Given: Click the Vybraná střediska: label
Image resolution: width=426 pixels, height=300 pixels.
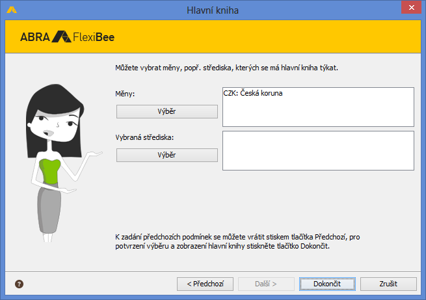Looking at the screenshot, I should point(146,137).
